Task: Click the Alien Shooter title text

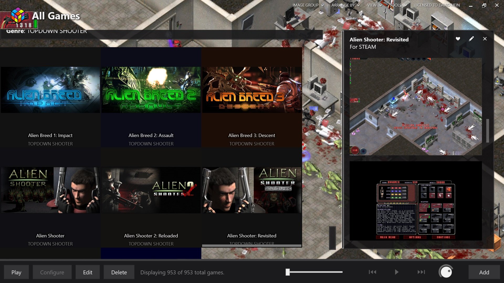Action: tap(50, 236)
